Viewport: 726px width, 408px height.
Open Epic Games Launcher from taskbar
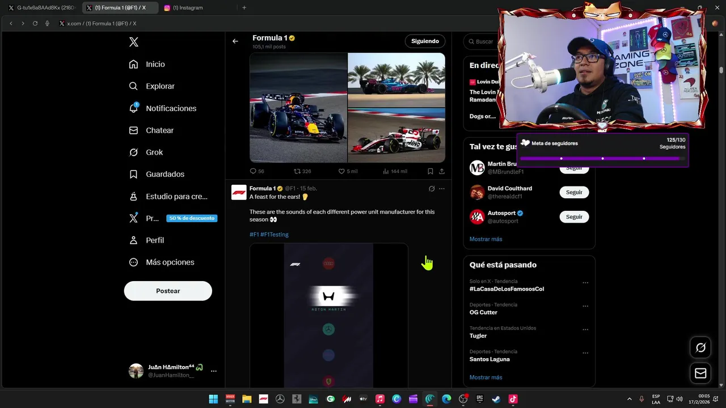tap(480, 399)
